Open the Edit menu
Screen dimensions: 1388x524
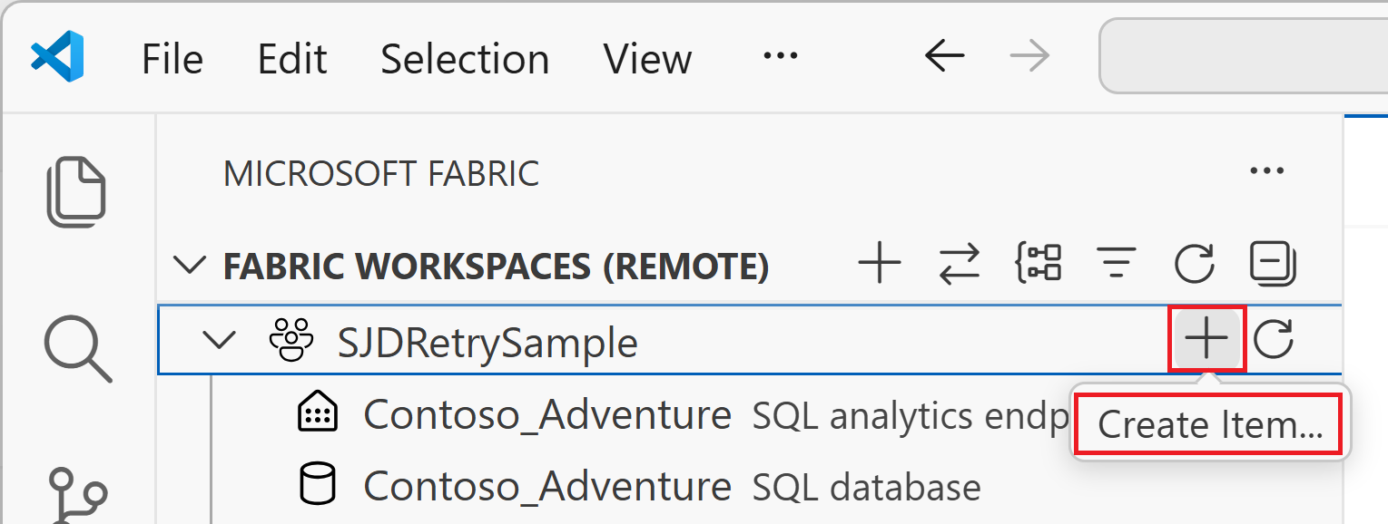point(292,60)
